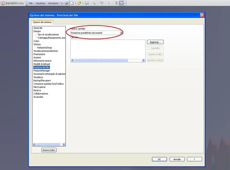The height and width of the screenshot is (170, 230).
Task: Click the Annulla button
Action: [177, 159]
